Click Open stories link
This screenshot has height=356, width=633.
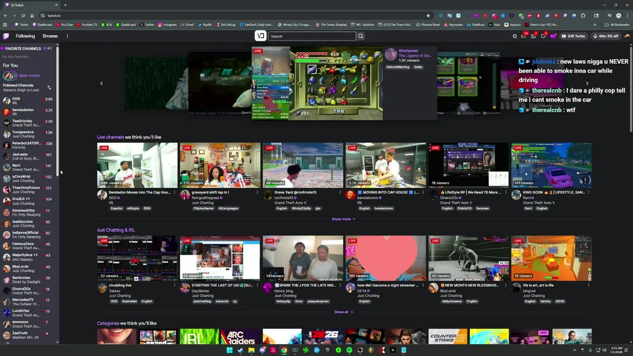29,76
